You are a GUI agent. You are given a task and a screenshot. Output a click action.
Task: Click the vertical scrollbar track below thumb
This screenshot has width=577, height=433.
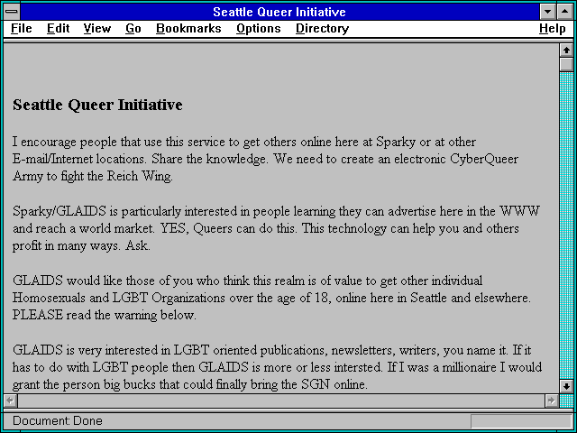coord(566,226)
